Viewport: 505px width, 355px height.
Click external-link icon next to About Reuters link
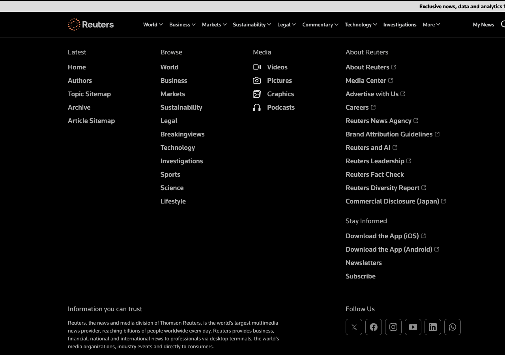(x=394, y=67)
